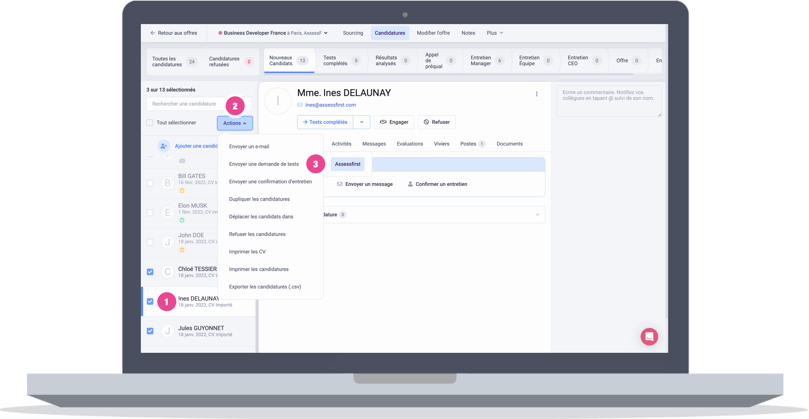The width and height of the screenshot is (809, 419).
Task: Click the envelope icon next to email address
Action: (x=300, y=105)
